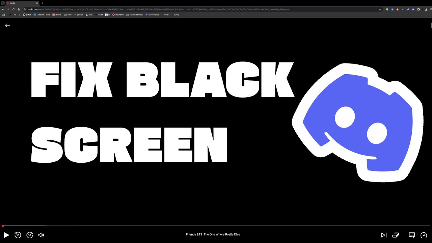Open the Gmail bookmark

click(15, 15)
